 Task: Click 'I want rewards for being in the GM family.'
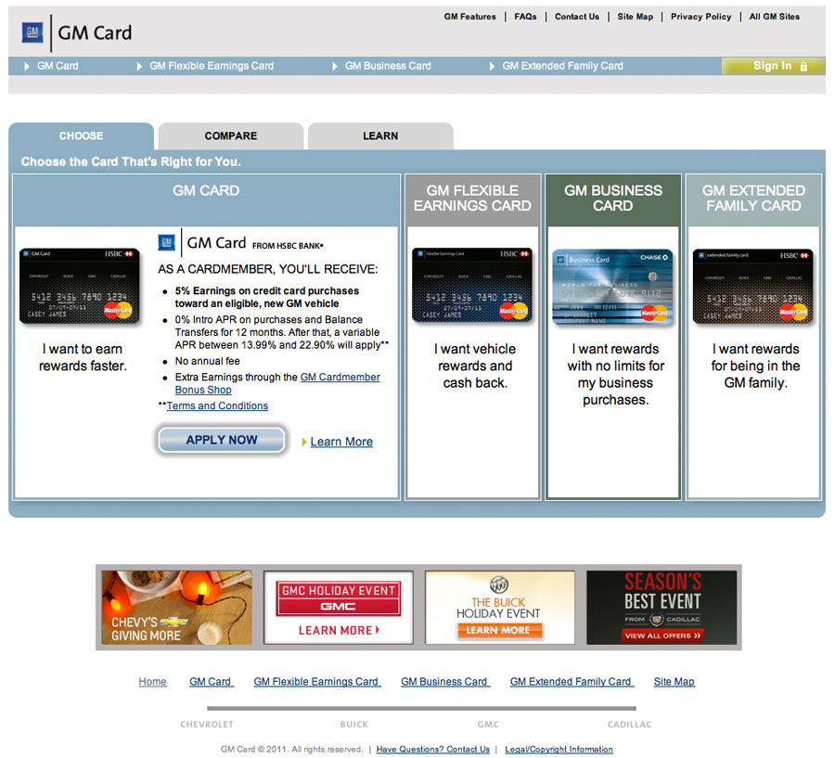(x=755, y=366)
